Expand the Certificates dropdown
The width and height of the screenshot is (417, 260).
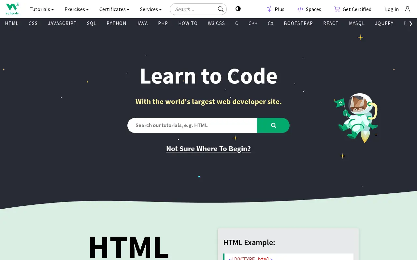point(114,9)
